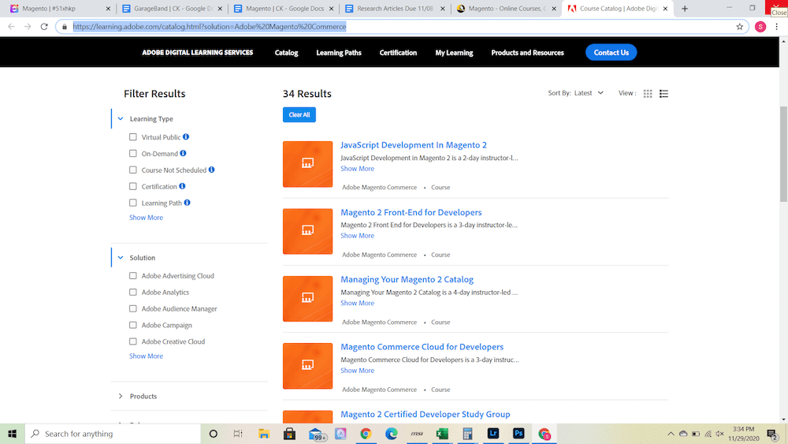The height and width of the screenshot is (444, 788).
Task: Switch to GarageBand Google Docs tab
Action: point(172,9)
